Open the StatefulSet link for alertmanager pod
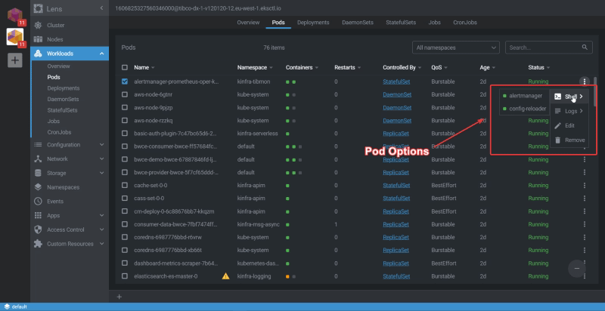605x311 pixels. click(x=396, y=82)
